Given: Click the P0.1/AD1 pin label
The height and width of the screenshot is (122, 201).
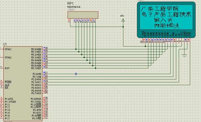Looking at the screenshot, I should tap(36, 52).
